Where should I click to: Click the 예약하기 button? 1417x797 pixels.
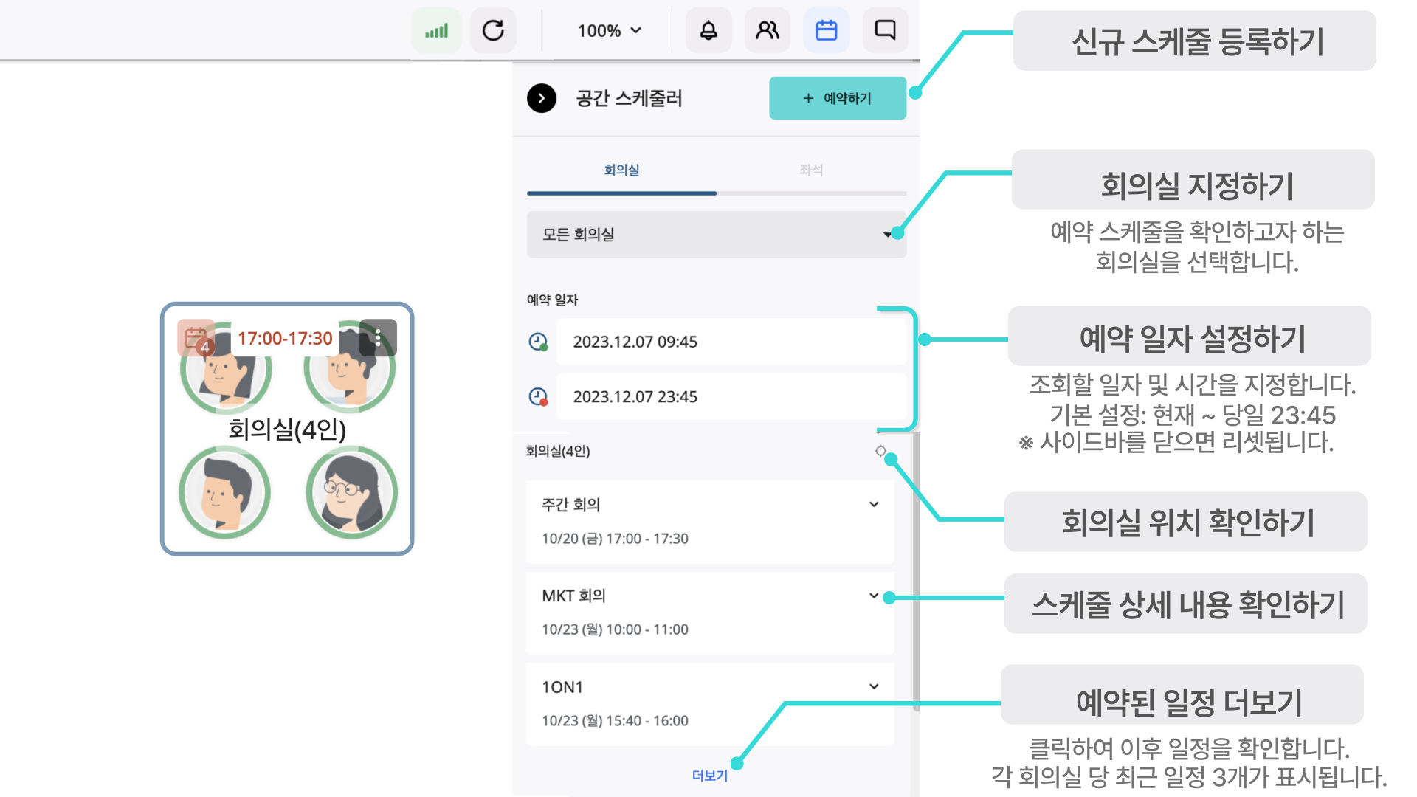click(837, 97)
